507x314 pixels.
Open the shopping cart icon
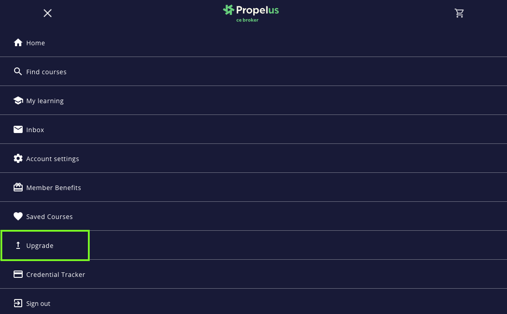coord(459,13)
